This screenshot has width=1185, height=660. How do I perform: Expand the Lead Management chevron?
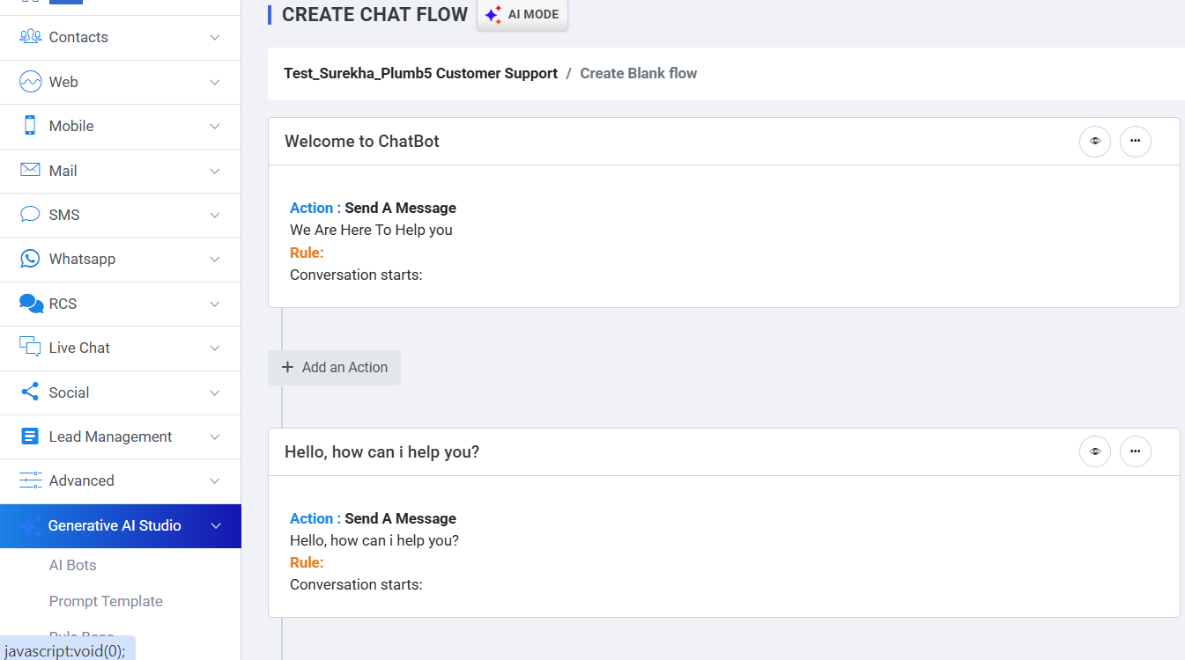215,436
